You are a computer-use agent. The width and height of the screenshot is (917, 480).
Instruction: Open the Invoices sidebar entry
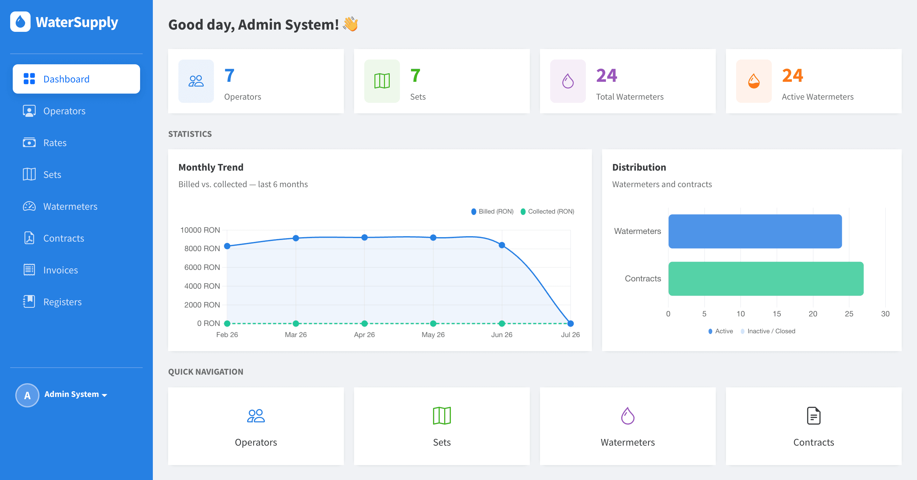tap(76, 270)
